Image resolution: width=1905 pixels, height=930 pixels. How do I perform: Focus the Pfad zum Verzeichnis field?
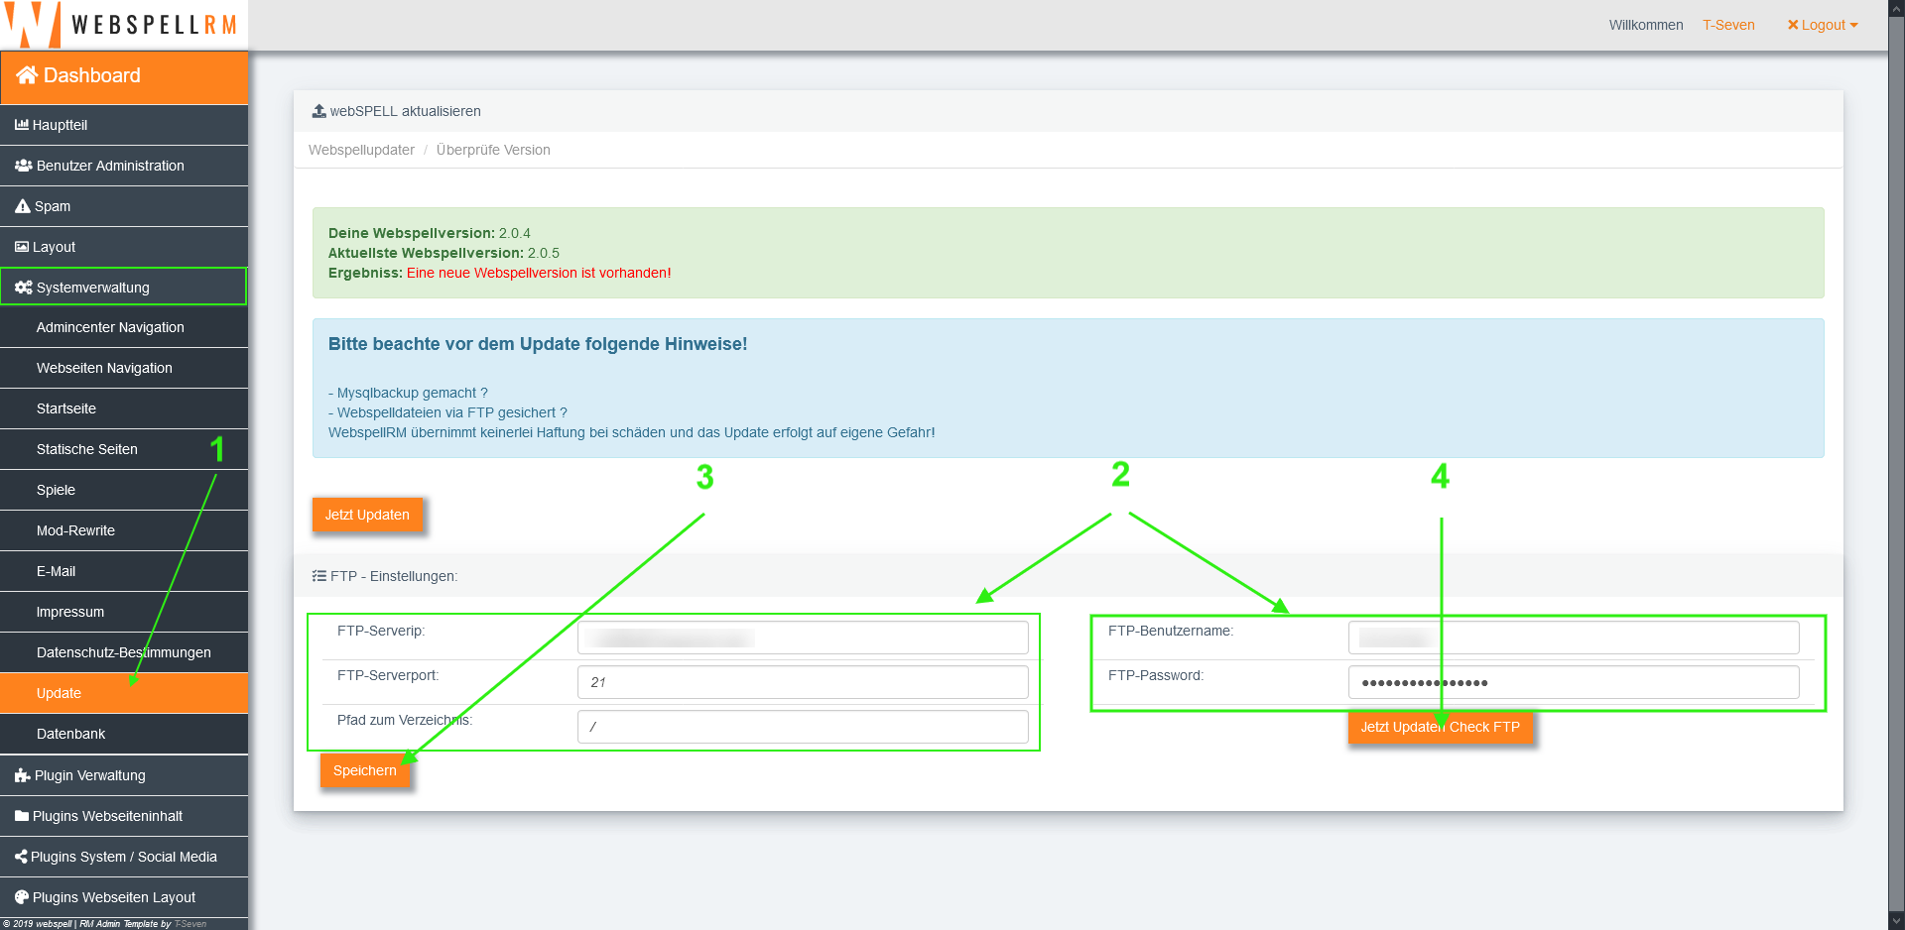[803, 727]
